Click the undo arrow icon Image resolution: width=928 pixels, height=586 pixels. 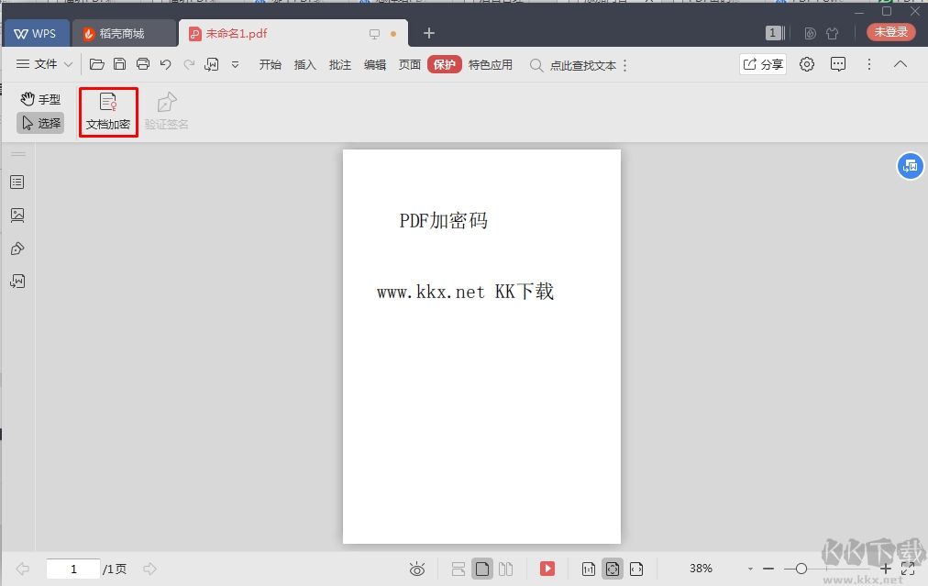click(x=166, y=64)
